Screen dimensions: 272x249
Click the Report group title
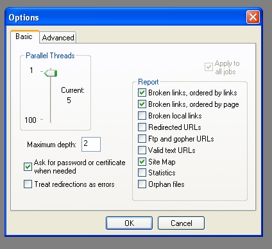(x=148, y=82)
